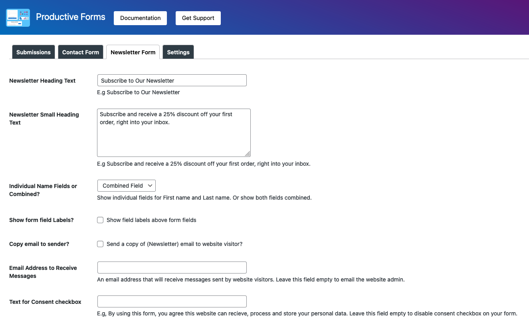Click the Productive Forms logo icon

coord(18,18)
